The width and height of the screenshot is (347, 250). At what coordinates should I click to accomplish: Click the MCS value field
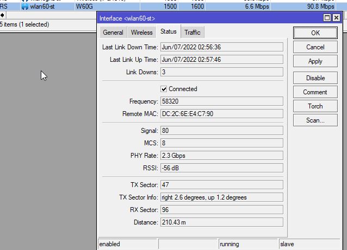(222, 143)
